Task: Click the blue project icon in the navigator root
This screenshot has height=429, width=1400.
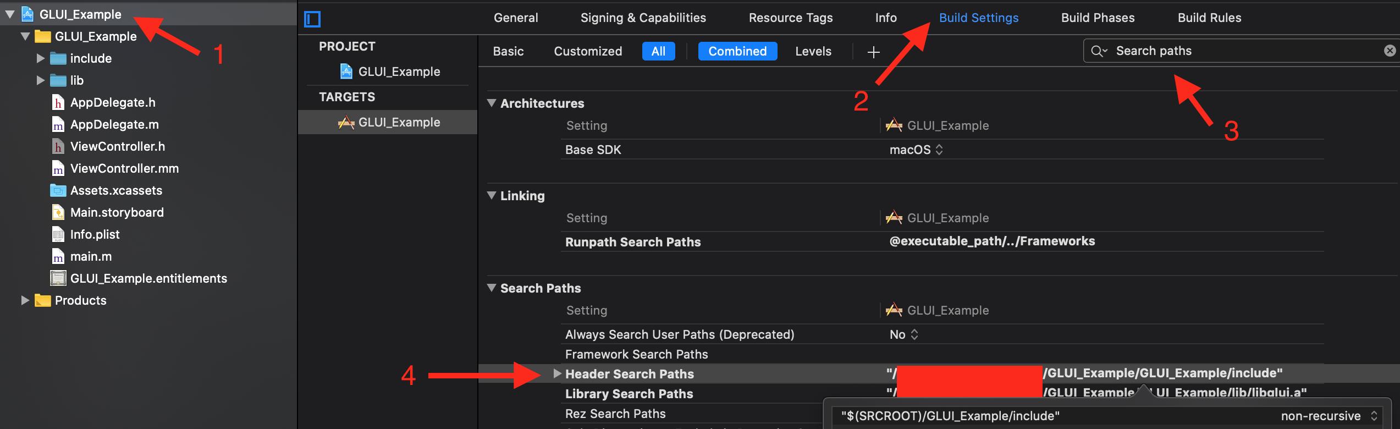Action: click(27, 14)
